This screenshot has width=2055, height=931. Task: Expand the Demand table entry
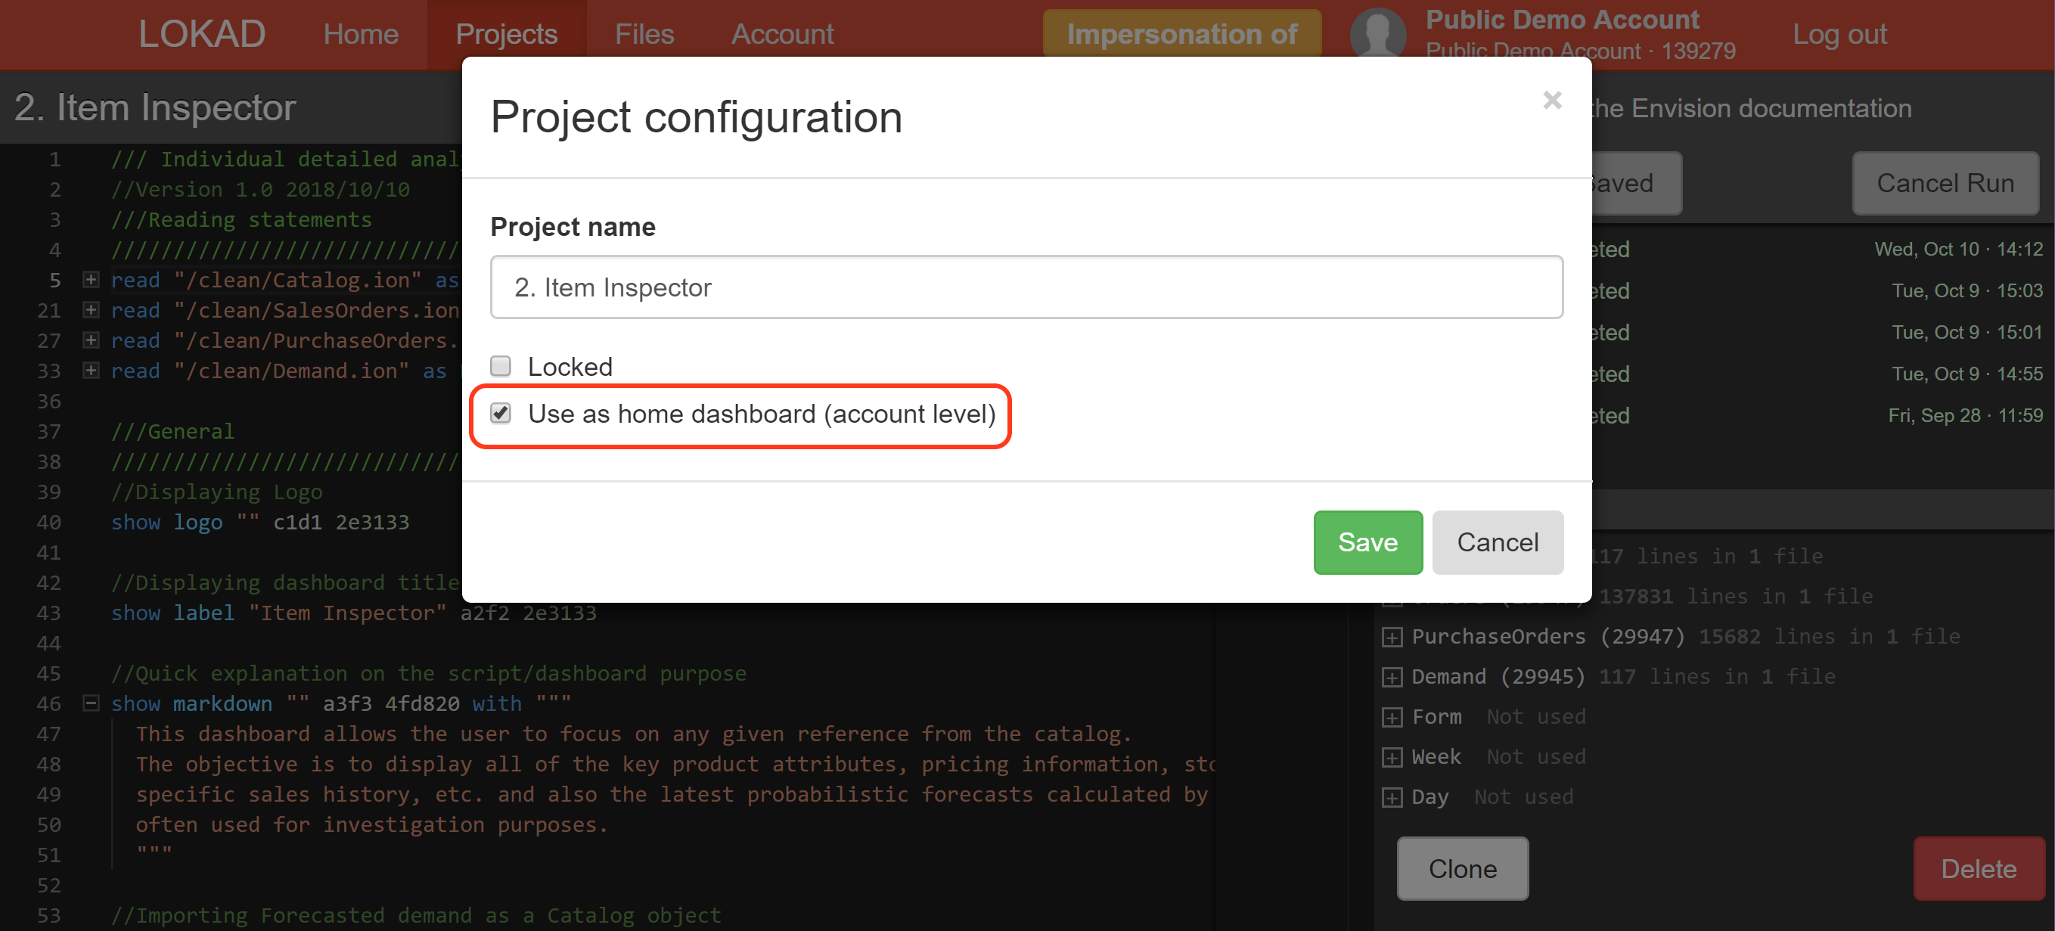coord(1392,677)
